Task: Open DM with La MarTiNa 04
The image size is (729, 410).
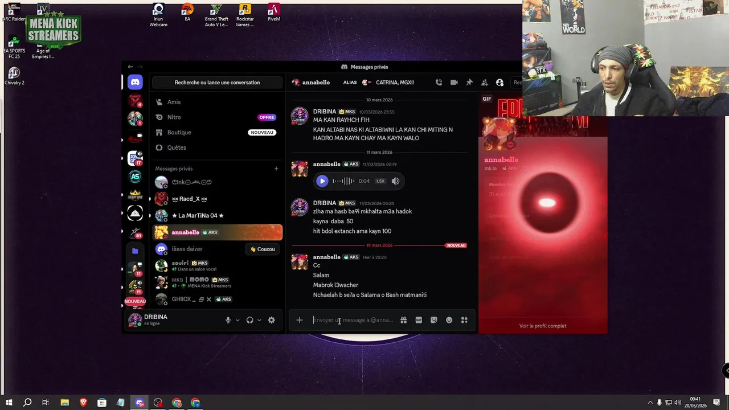Action: click(218, 215)
